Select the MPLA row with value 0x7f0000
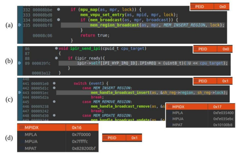The width and height of the screenshot is (236, 153). [x=58, y=134]
